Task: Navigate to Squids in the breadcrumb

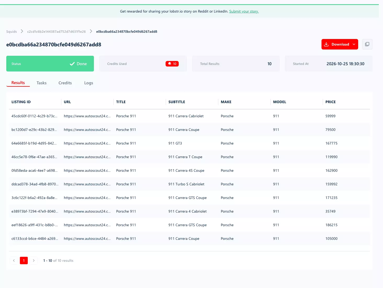Action: [12, 31]
